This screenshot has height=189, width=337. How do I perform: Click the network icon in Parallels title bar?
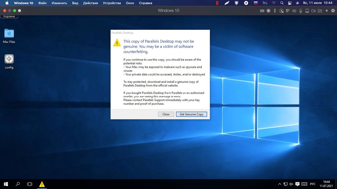[x=288, y=11]
